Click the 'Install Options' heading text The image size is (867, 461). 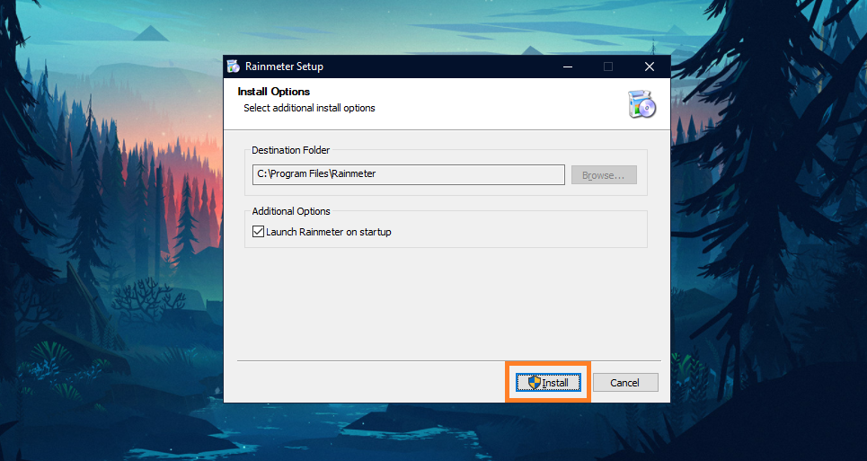pyautogui.click(x=274, y=92)
